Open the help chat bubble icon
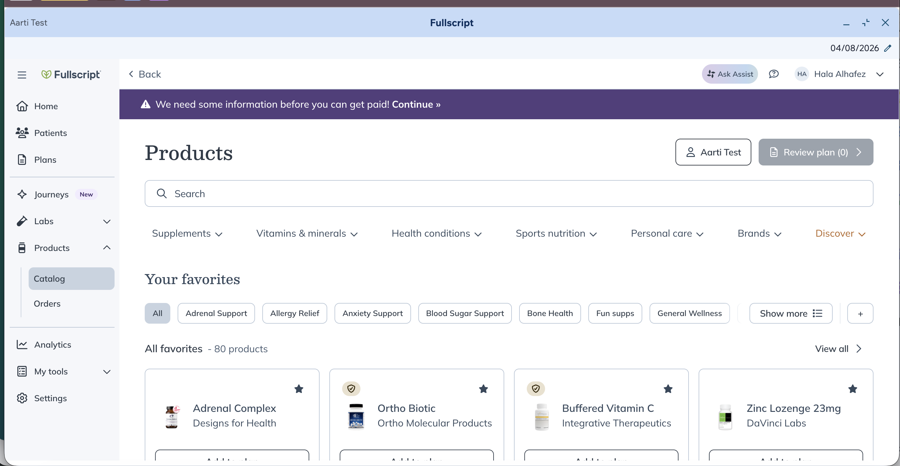This screenshot has height=466, width=900. tap(774, 74)
